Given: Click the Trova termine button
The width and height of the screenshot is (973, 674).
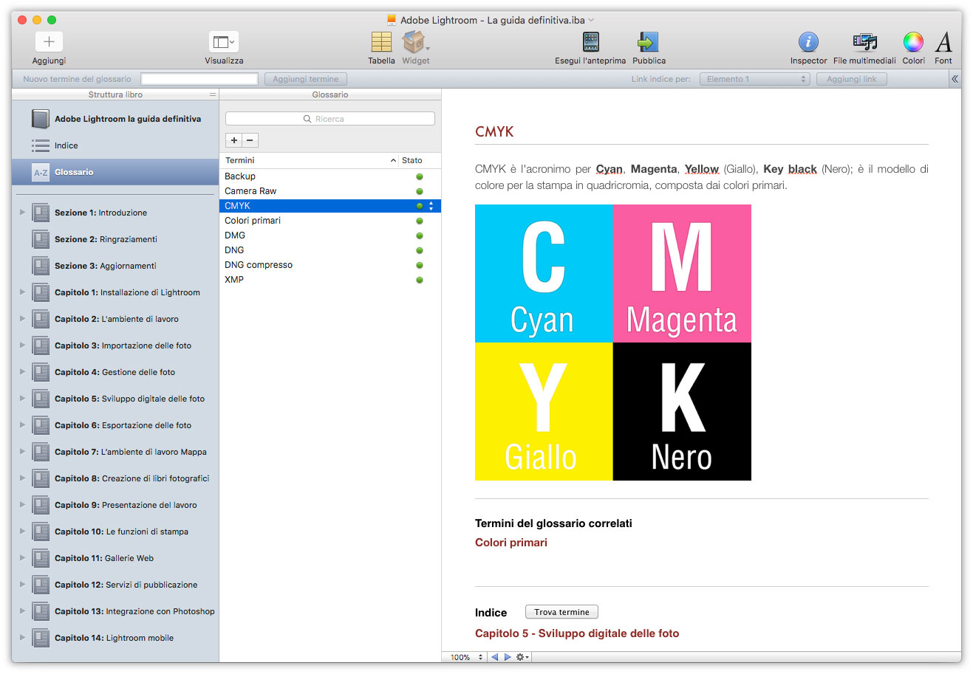Looking at the screenshot, I should click(x=561, y=612).
